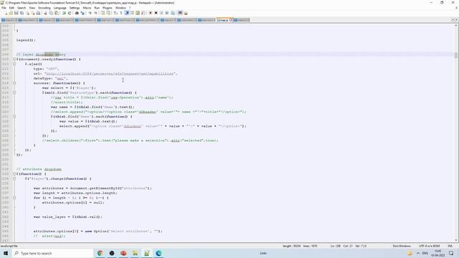Cut selection with the scissors icon

coord(46,13)
